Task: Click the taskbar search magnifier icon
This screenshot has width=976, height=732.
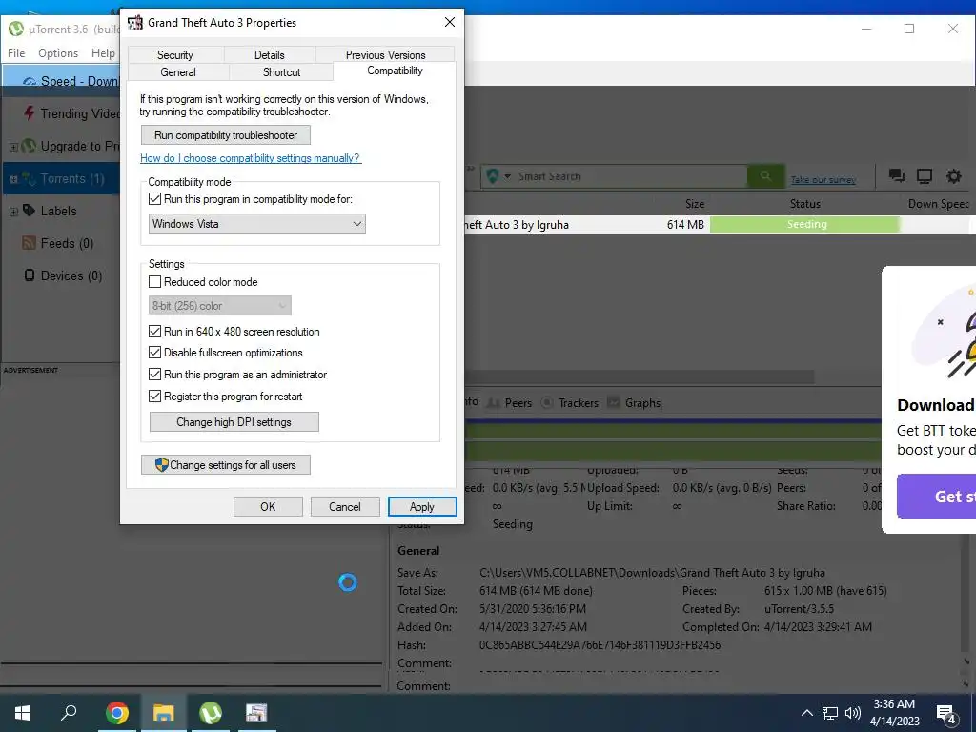Action: click(x=69, y=713)
